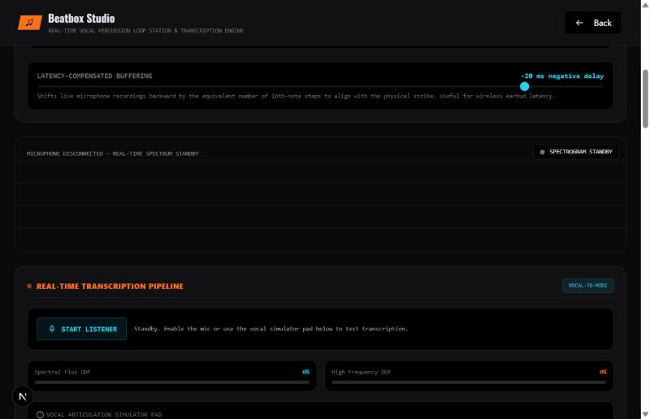
Task: Open the round N dev tools badge
Action: pos(23,396)
